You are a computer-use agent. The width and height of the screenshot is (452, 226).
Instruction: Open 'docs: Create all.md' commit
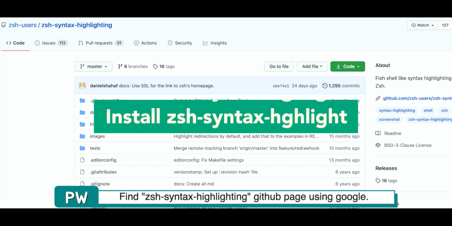[194, 184]
